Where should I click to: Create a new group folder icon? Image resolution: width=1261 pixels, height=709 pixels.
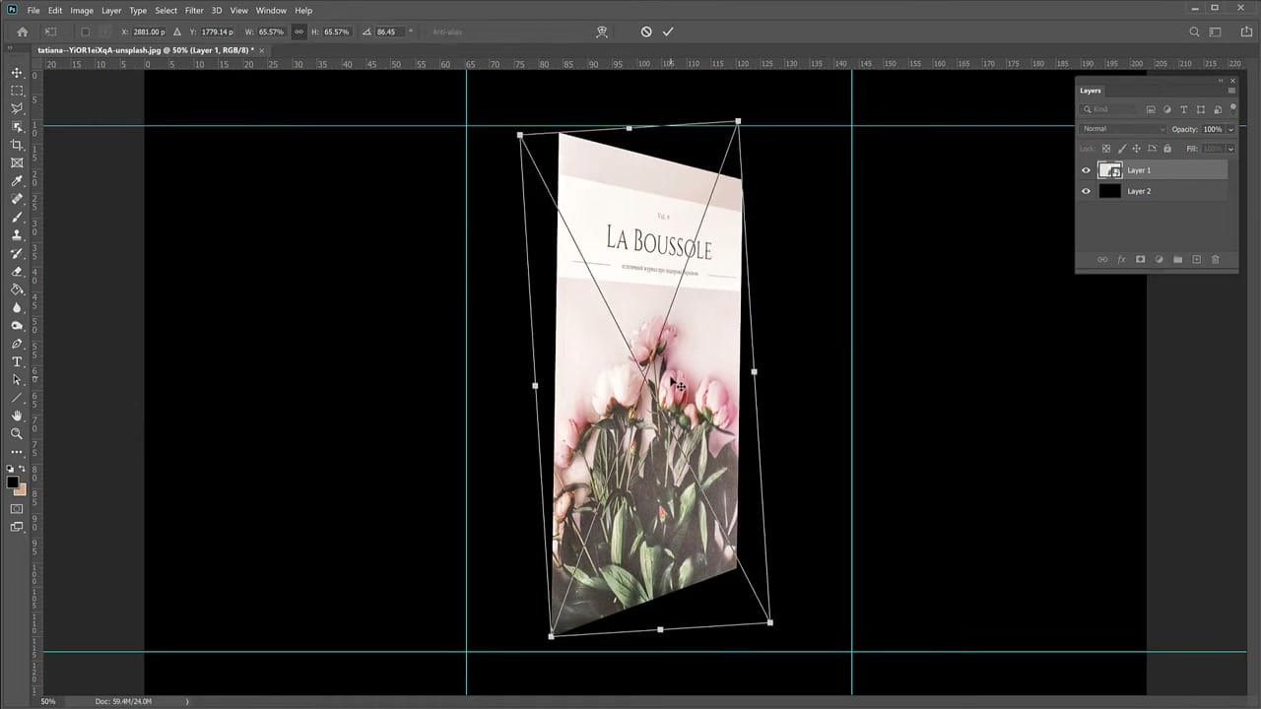point(1177,259)
